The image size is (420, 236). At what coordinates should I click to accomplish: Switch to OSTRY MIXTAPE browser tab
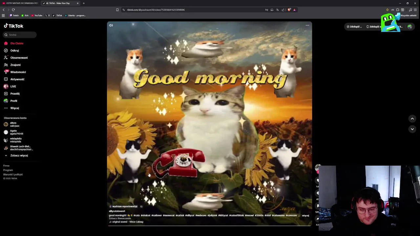[x=20, y=3]
